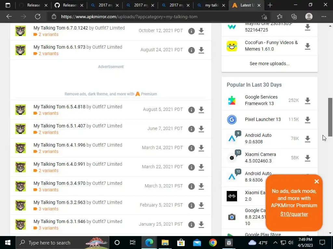
Task: Go back to previous page
Action: 9,17
